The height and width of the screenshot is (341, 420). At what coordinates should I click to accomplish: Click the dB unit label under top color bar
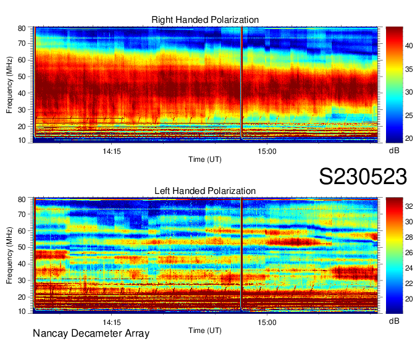pyautogui.click(x=394, y=151)
